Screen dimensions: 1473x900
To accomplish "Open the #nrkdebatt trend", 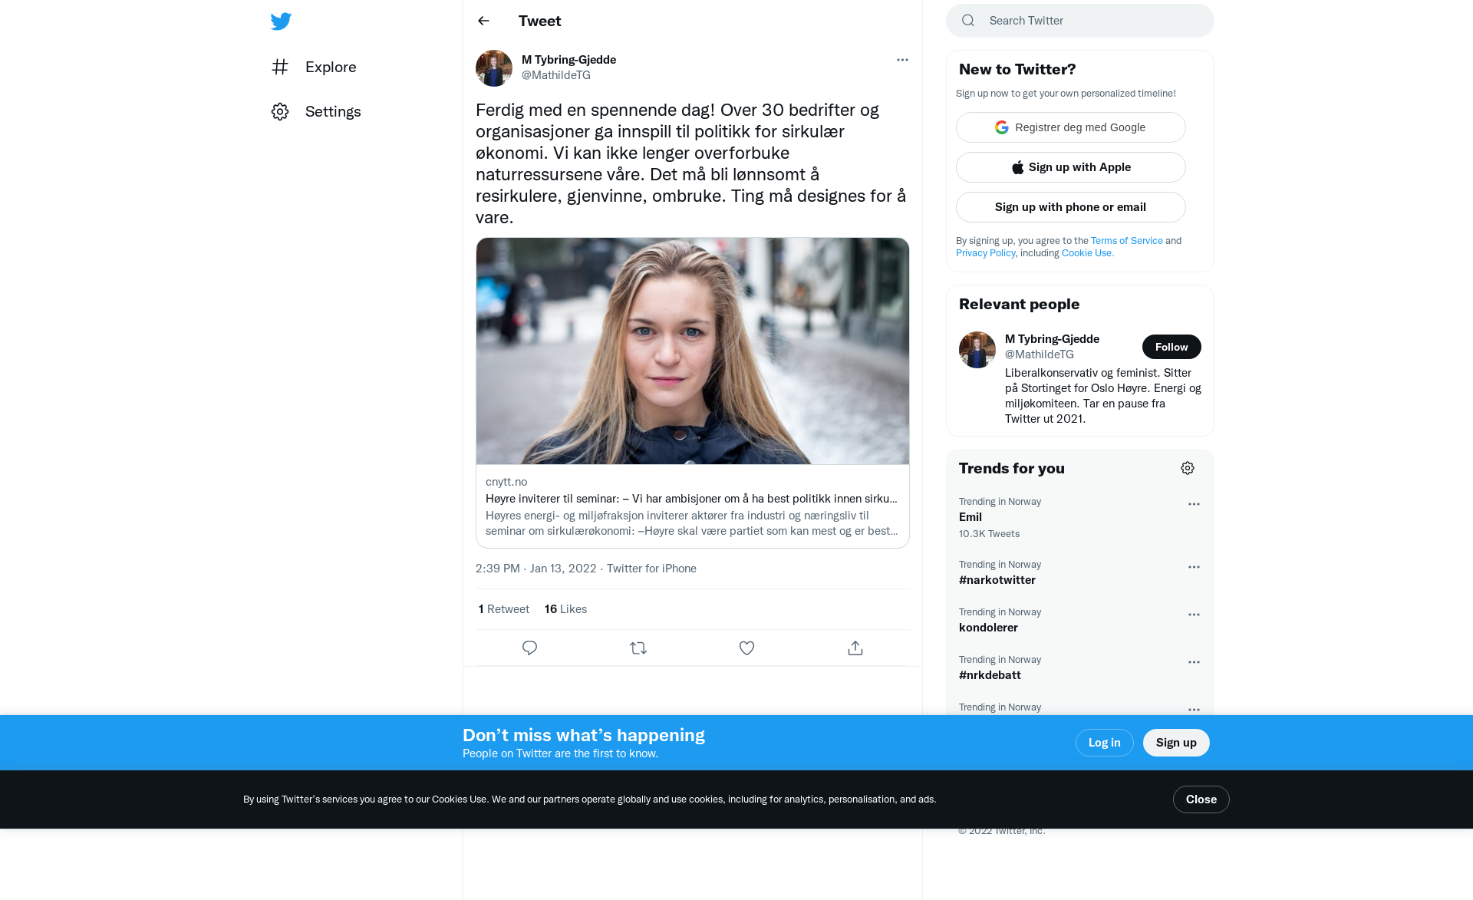I will point(1080,668).
